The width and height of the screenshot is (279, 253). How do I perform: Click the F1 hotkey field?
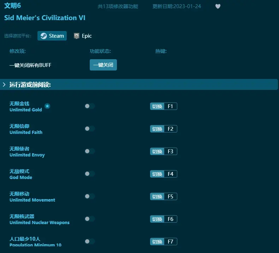click(x=171, y=106)
